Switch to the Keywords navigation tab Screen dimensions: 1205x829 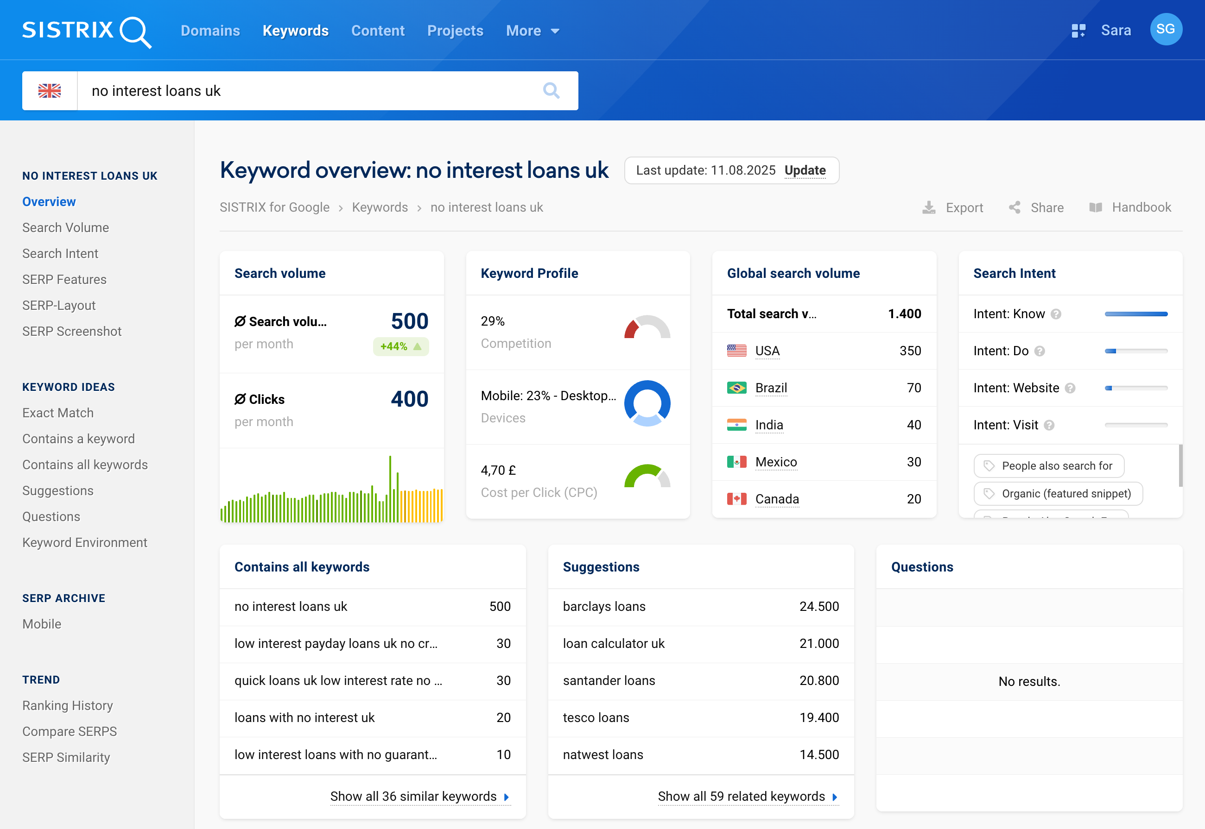click(x=295, y=30)
